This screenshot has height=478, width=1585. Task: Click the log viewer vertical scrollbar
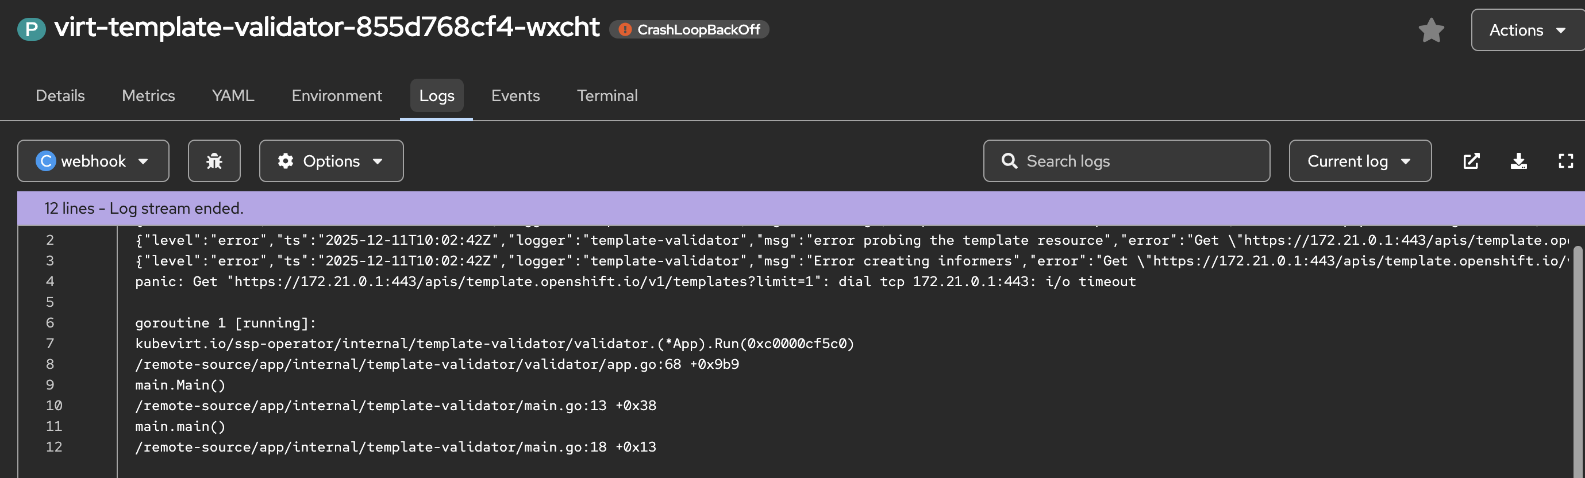[x=1576, y=357]
